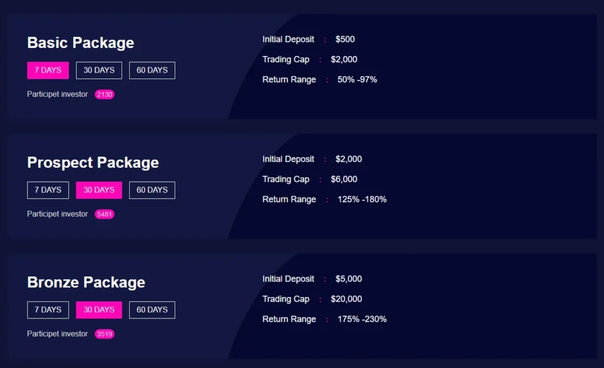Set Bronze Package to 7 DAYS
The width and height of the screenshot is (604, 368).
[48, 310]
